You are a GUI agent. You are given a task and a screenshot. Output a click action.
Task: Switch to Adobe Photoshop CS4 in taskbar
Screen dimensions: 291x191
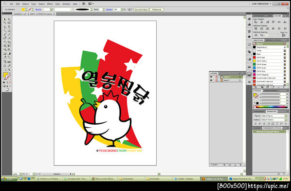242,179
